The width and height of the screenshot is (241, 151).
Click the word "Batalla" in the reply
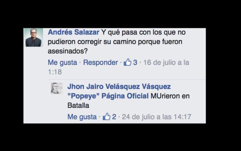78,105
